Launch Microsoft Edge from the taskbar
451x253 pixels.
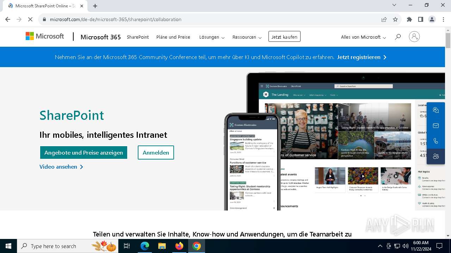[x=145, y=246]
